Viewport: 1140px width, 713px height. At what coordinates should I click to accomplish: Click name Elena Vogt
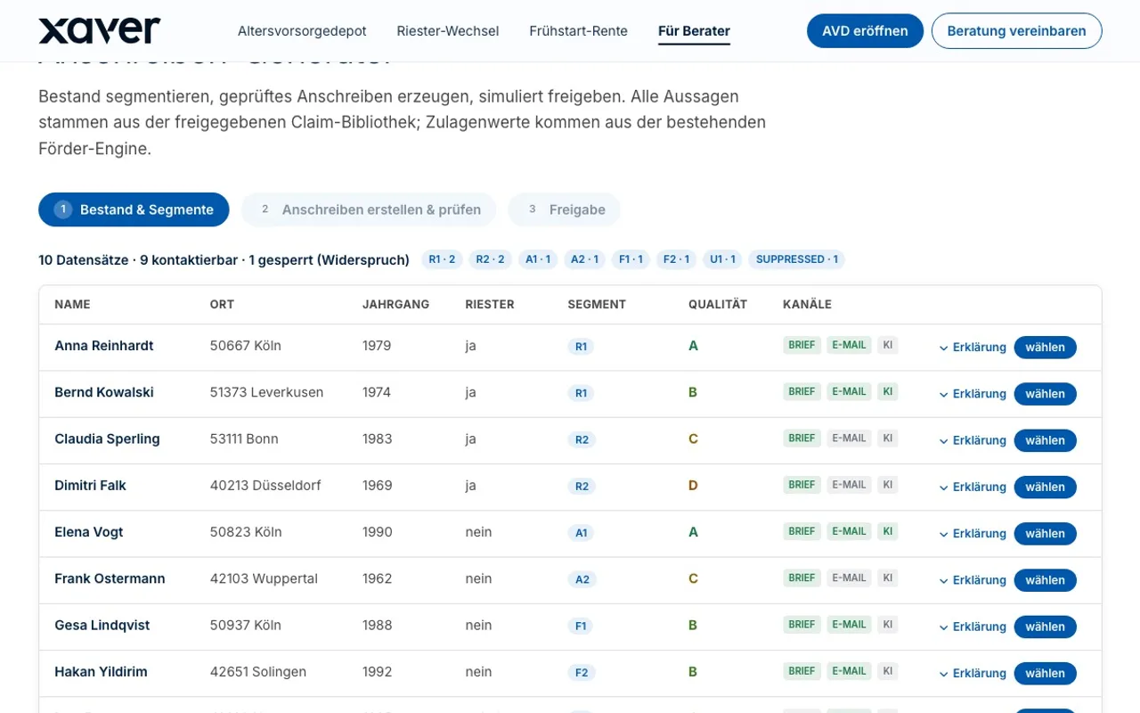coord(89,532)
